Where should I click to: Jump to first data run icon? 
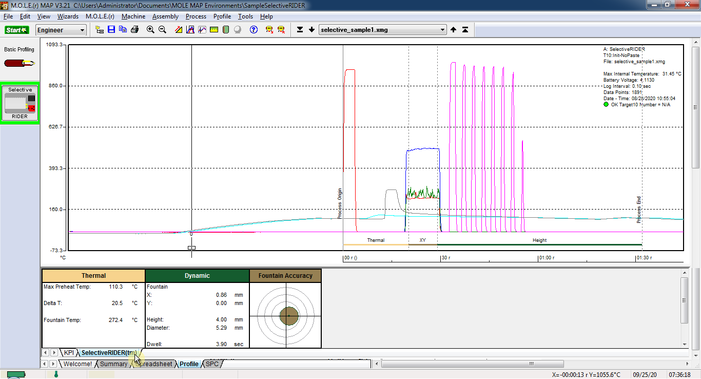[x=465, y=30]
